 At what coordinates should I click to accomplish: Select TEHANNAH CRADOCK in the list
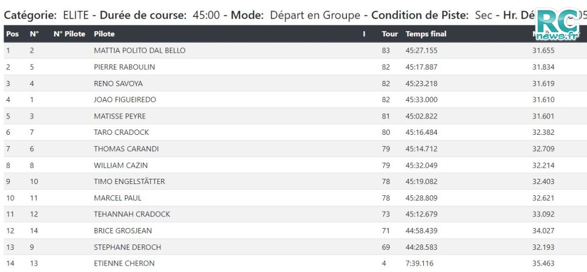point(131,215)
